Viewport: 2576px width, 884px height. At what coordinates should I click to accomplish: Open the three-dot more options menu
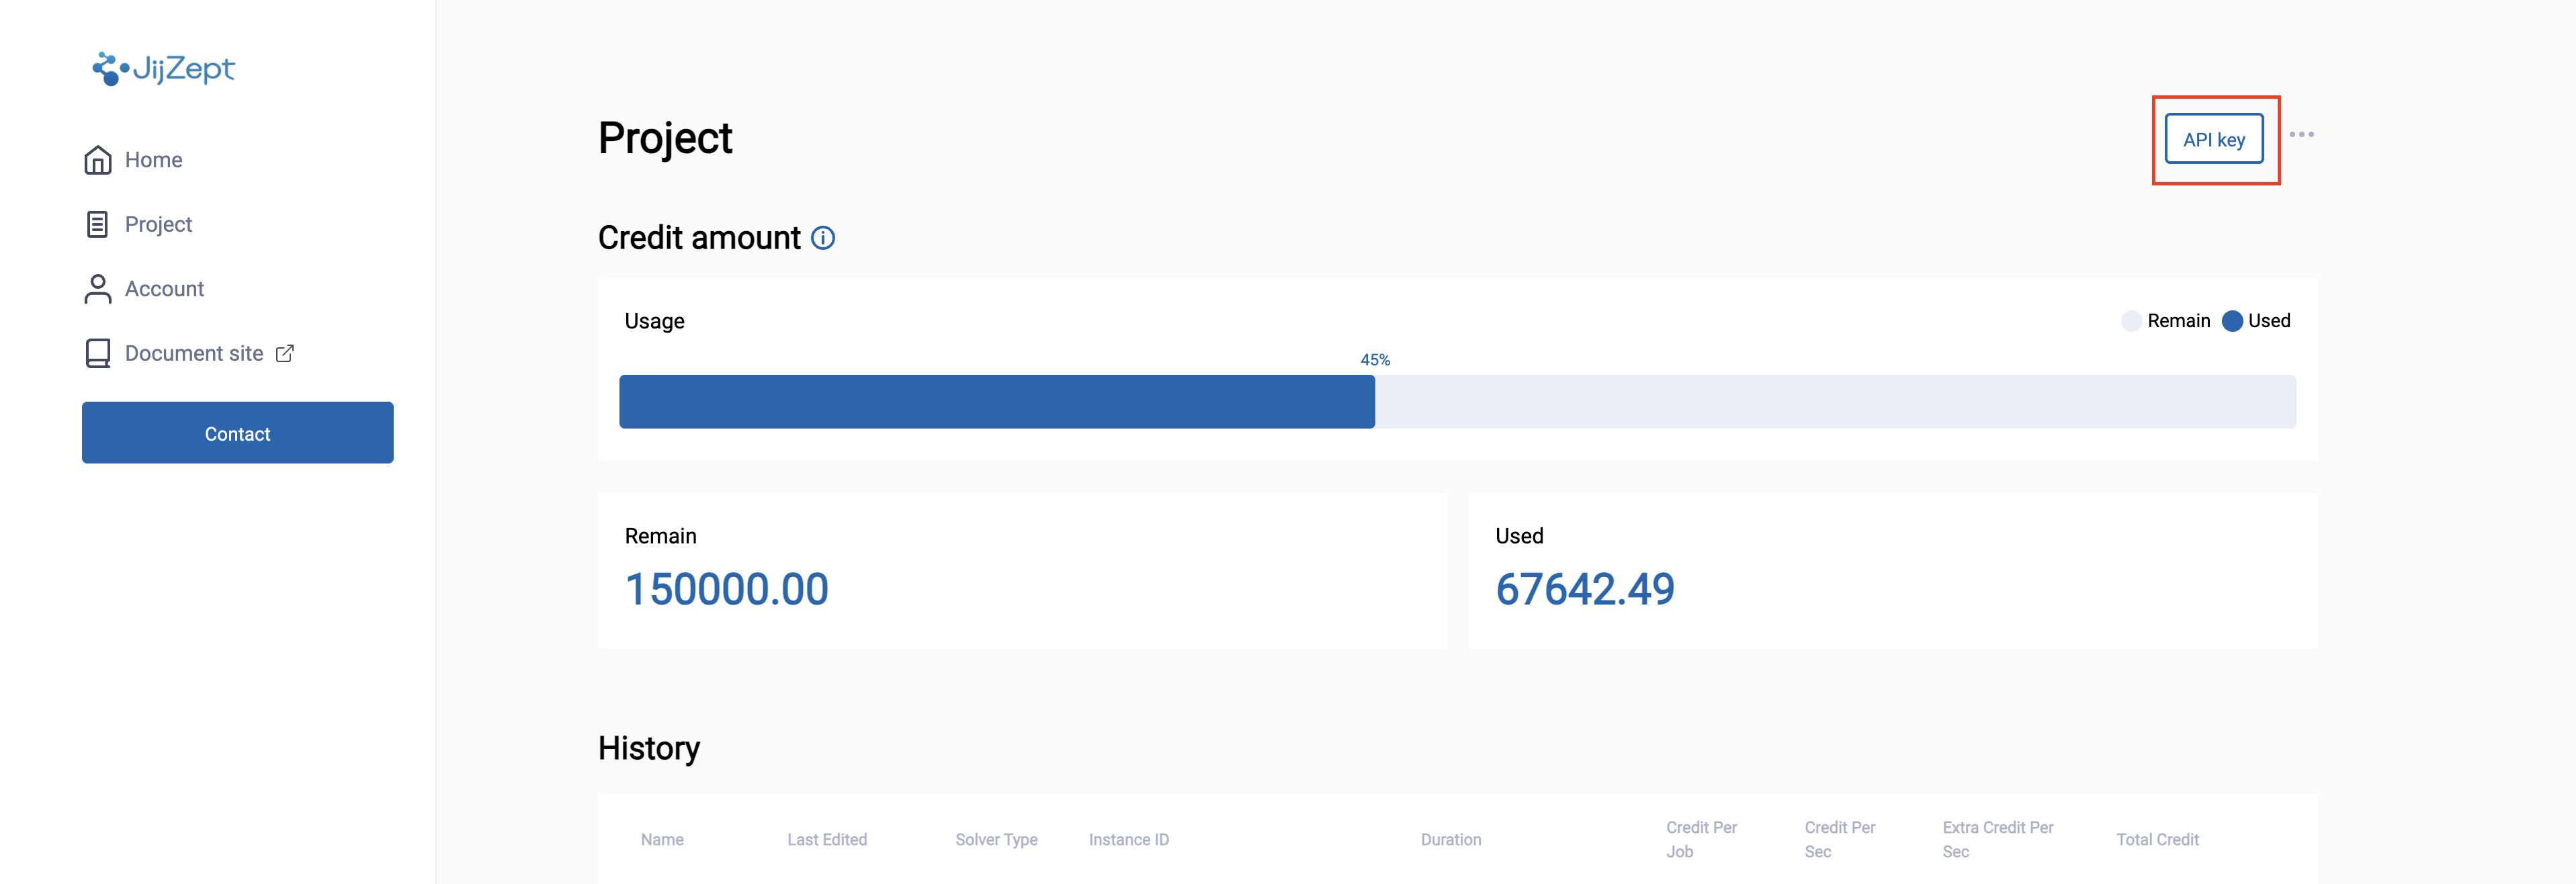tap(2301, 134)
